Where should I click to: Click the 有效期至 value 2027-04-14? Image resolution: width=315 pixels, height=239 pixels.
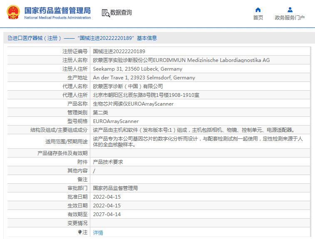(x=107, y=214)
